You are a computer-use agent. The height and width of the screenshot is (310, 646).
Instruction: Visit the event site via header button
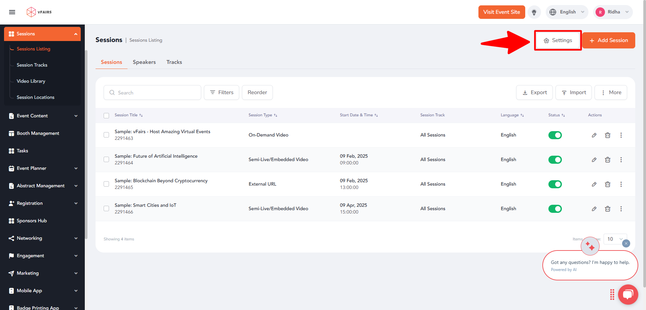pos(501,12)
